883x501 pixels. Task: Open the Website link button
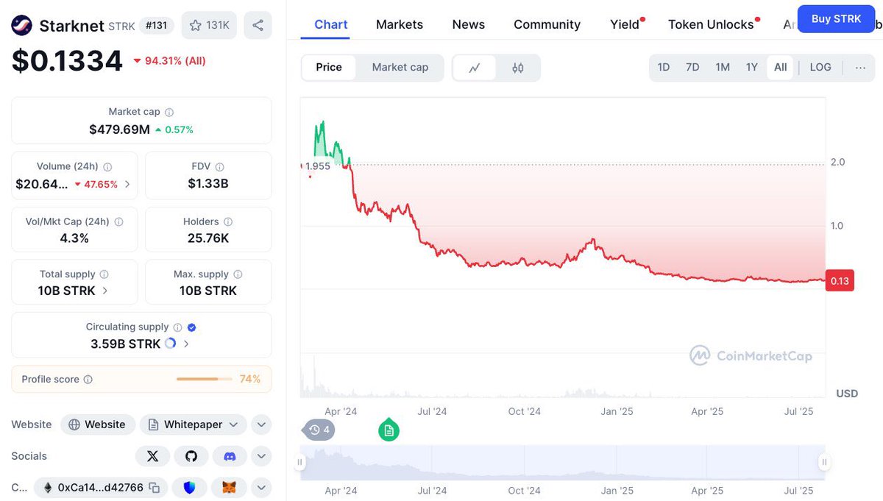98,424
